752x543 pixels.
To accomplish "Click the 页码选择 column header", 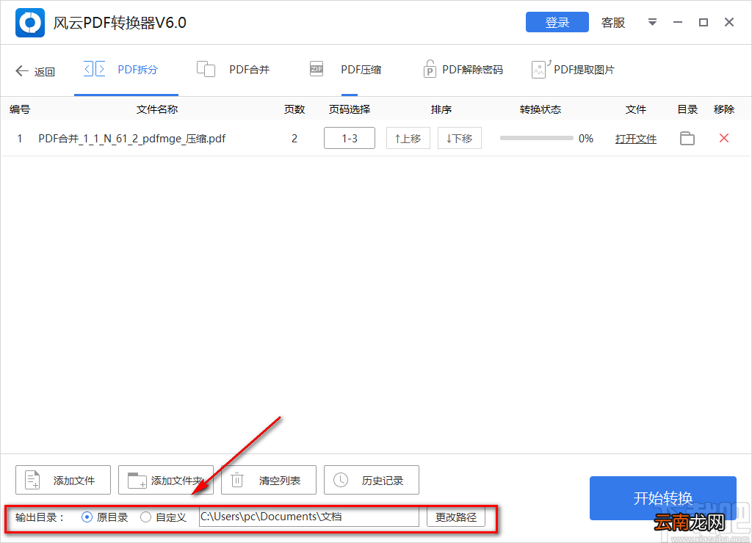I will point(350,109).
